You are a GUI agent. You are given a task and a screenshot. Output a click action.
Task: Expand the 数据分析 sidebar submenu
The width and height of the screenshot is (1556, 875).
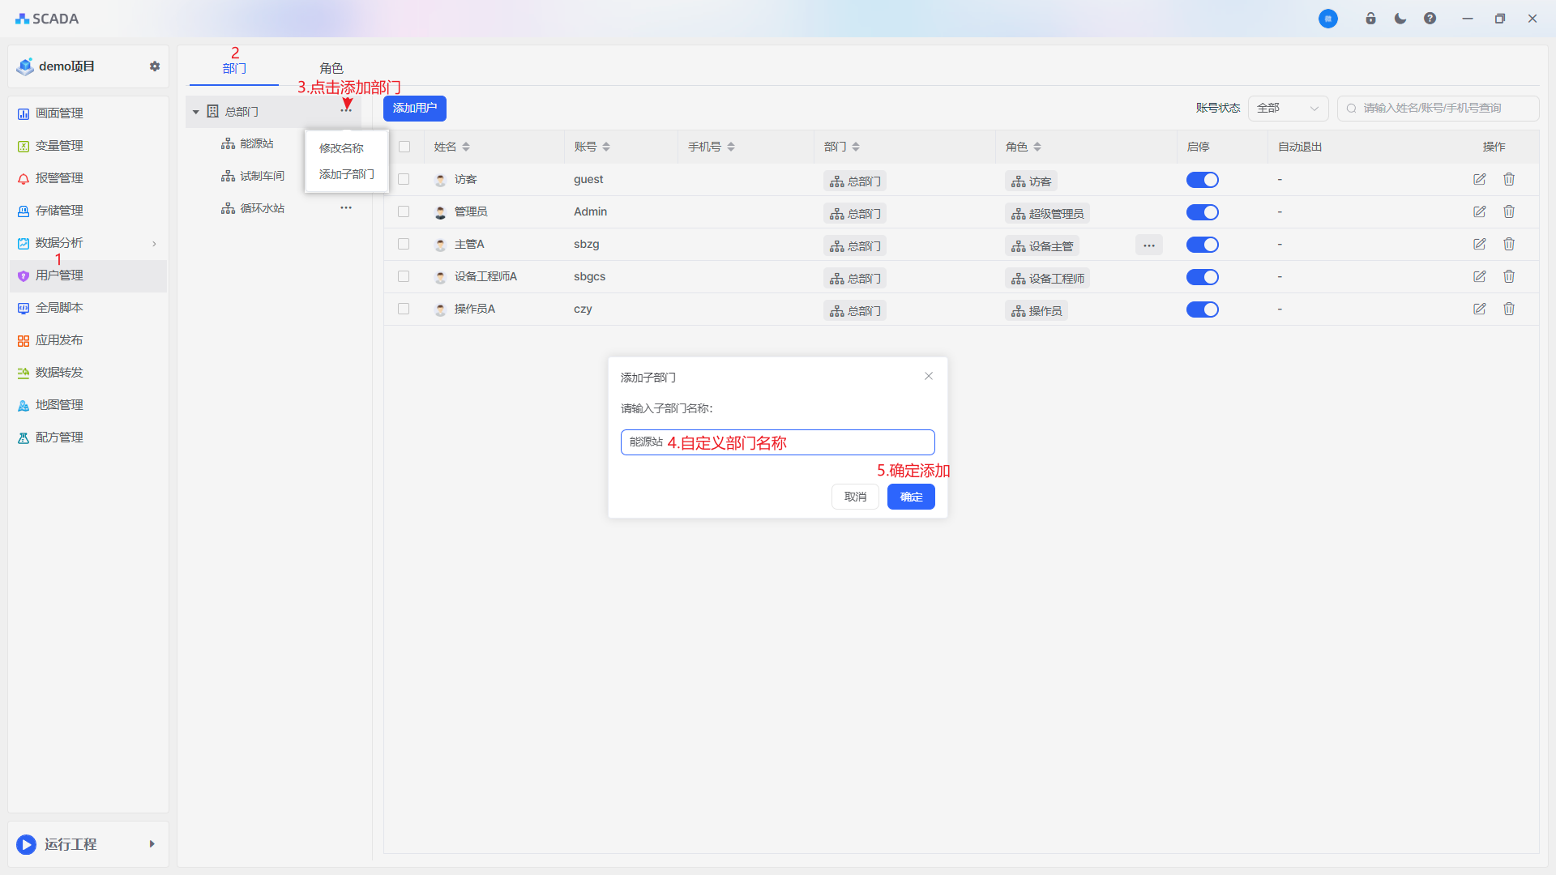pyautogui.click(x=154, y=243)
